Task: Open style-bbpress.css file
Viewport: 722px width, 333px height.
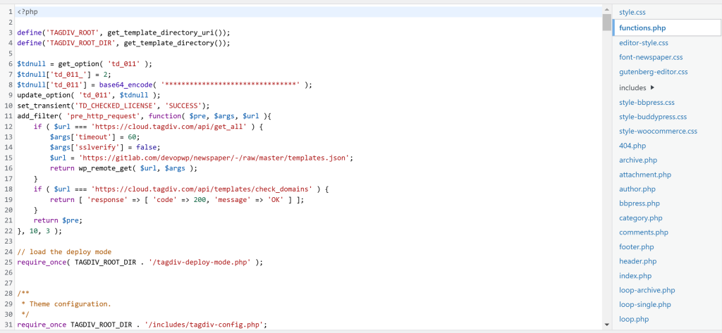Action: (x=647, y=102)
